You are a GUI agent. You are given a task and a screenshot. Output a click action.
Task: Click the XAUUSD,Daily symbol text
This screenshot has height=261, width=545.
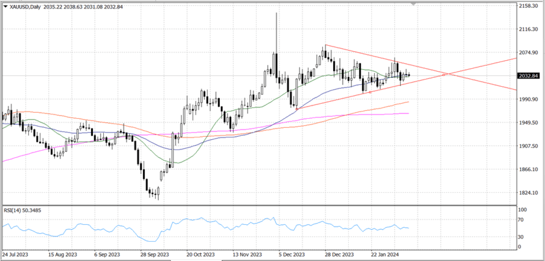tap(25, 7)
